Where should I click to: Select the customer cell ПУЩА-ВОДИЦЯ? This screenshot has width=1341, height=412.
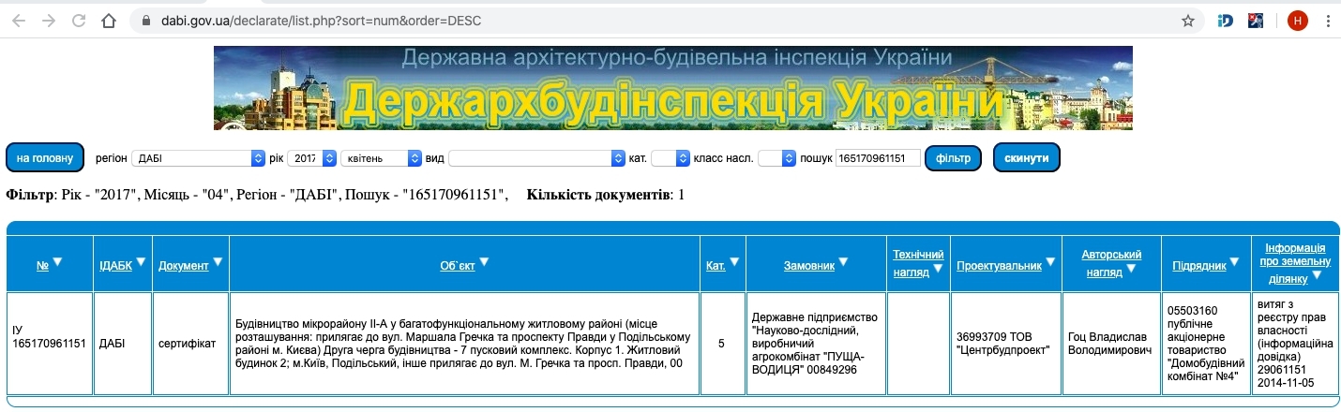pos(816,344)
